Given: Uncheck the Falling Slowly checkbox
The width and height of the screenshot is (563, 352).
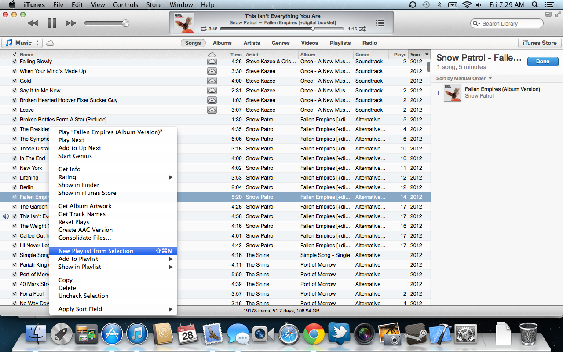Looking at the screenshot, I should (15, 62).
